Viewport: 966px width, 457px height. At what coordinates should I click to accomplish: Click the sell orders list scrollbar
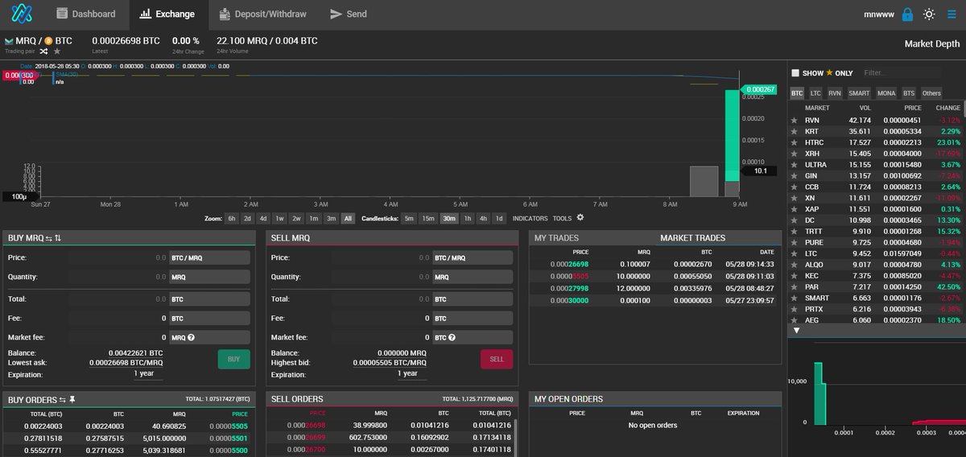click(x=517, y=437)
